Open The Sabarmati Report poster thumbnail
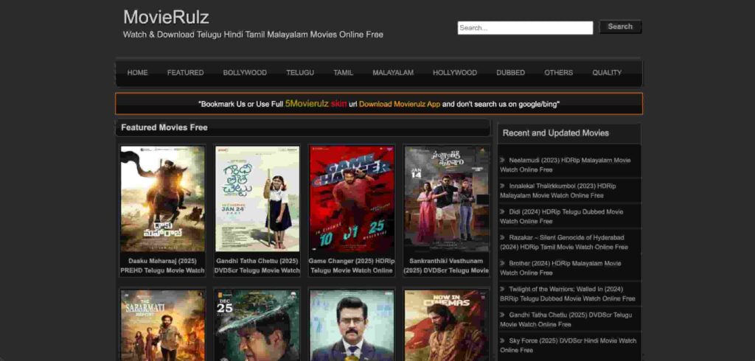The image size is (755, 361). (162, 326)
